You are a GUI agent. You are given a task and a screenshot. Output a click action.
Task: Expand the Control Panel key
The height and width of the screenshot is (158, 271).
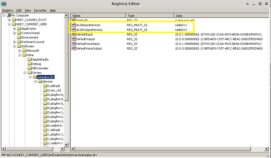point(15,33)
